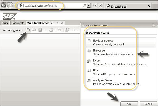Click the No data source page icon
Screen dimensions: 158x106
point(89,41)
